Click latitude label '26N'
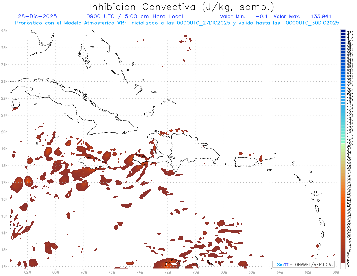 4,31
